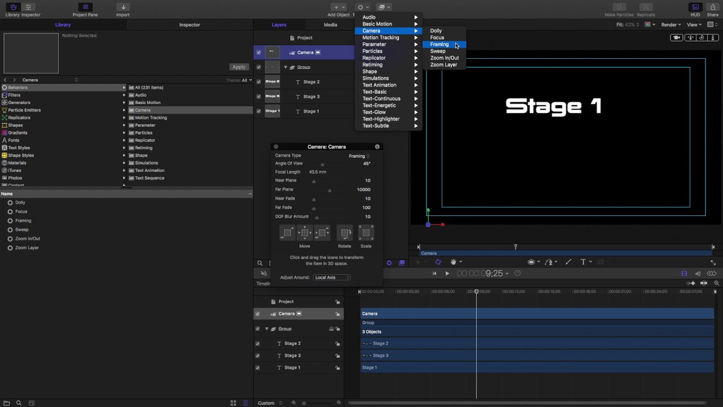
Task: Open the Library toolbar button
Action: tap(14, 7)
